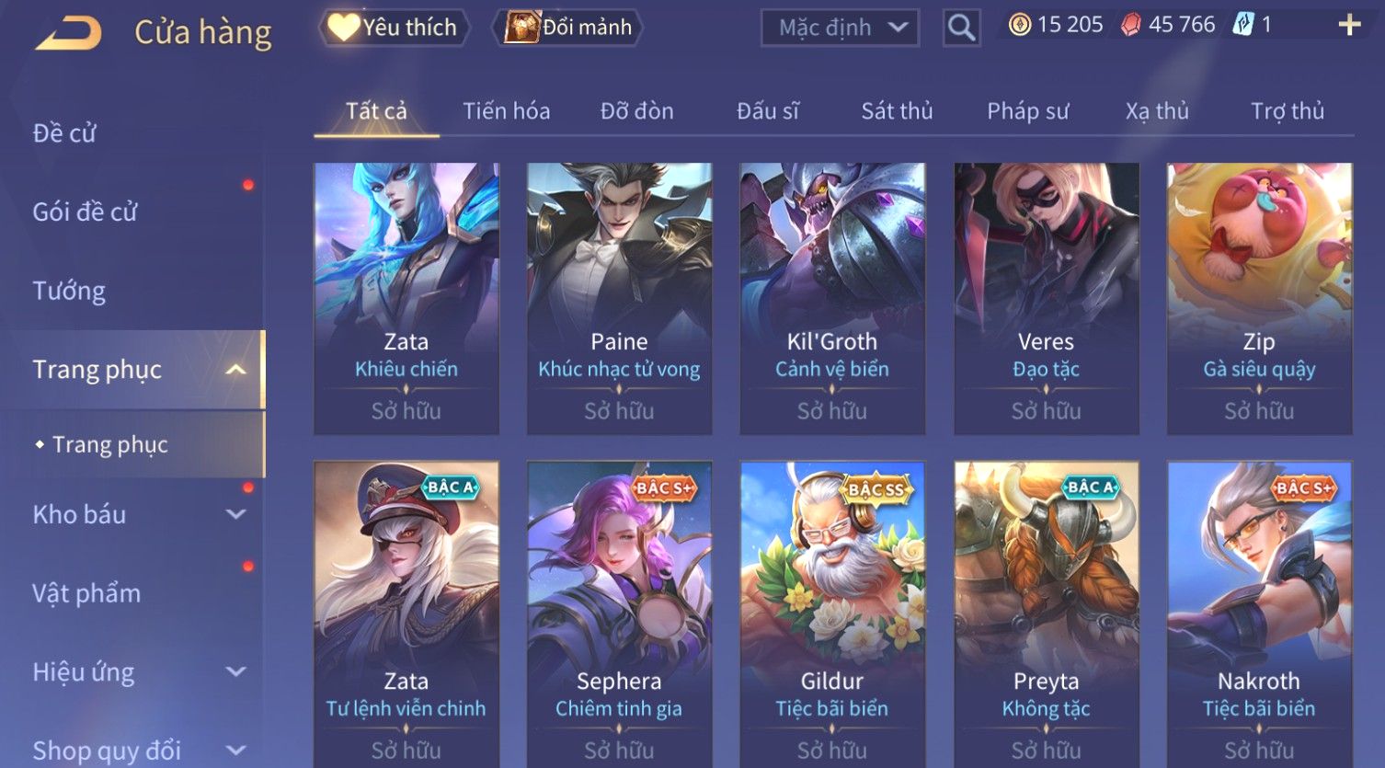Click the gold coin currency icon
The width and height of the screenshot is (1385, 768).
click(x=1020, y=25)
